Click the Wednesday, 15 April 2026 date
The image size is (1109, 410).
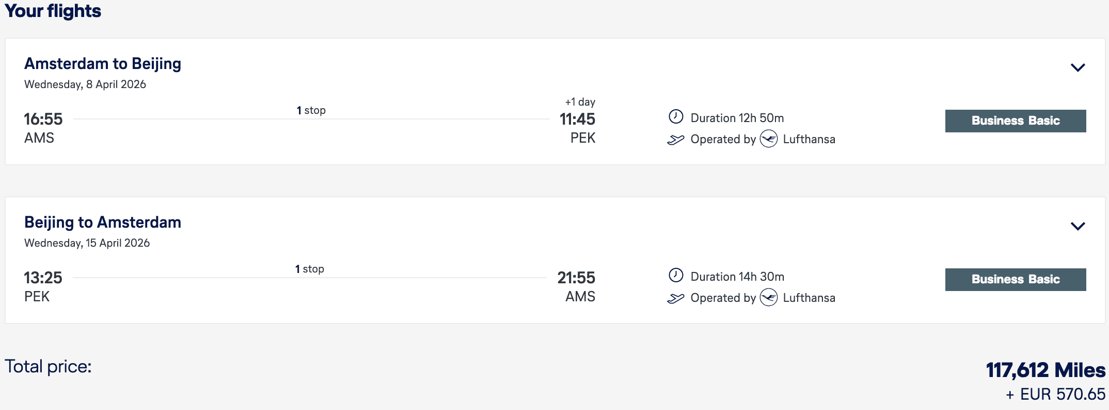point(87,243)
